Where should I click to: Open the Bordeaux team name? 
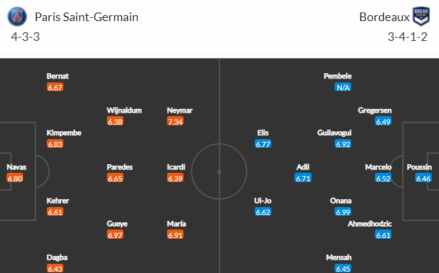[x=384, y=17]
